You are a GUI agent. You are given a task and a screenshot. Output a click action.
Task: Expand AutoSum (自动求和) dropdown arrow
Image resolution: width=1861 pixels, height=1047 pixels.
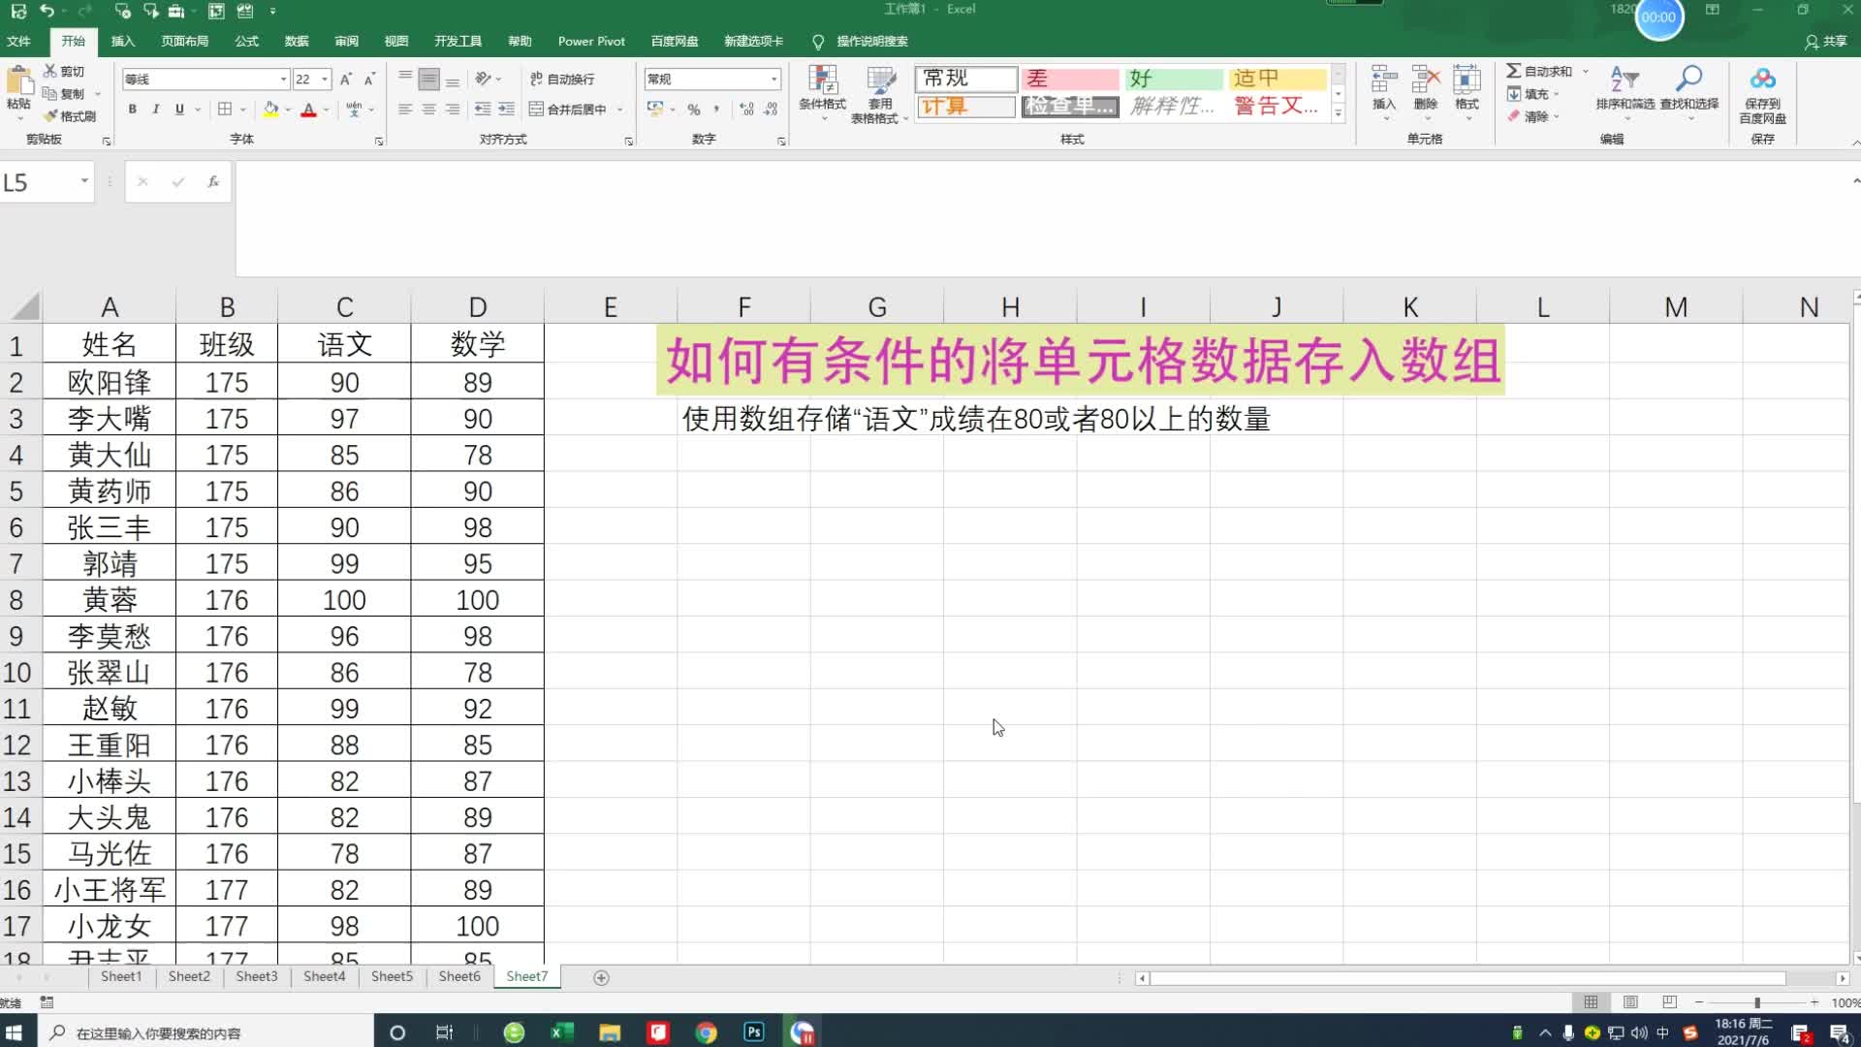coord(1586,72)
